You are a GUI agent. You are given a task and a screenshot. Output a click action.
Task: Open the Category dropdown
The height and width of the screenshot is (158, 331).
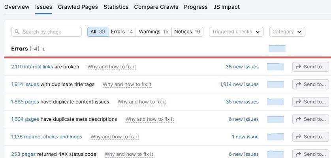[287, 32]
